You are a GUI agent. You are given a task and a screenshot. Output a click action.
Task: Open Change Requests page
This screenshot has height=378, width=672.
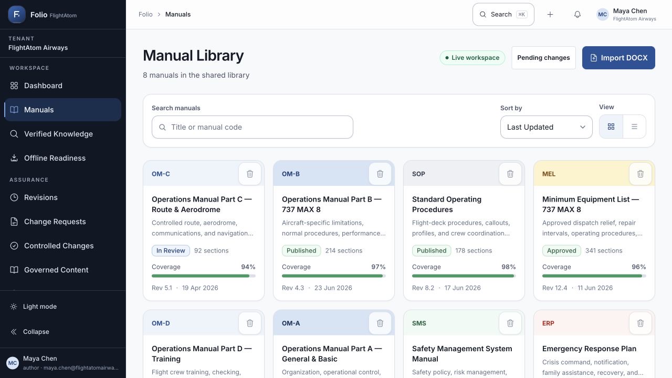tap(62, 222)
